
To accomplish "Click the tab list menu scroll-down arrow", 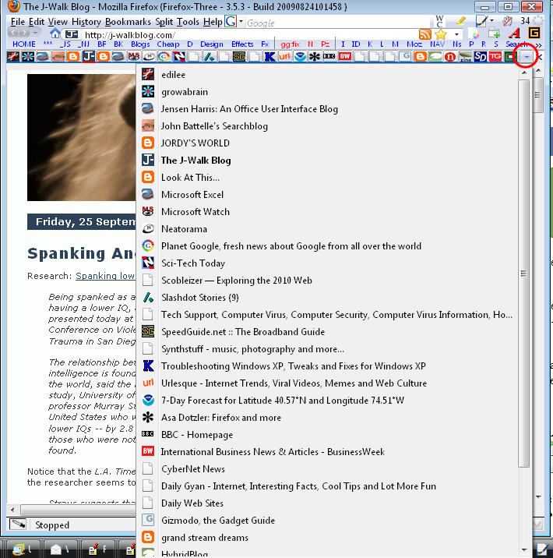I will pos(524,549).
